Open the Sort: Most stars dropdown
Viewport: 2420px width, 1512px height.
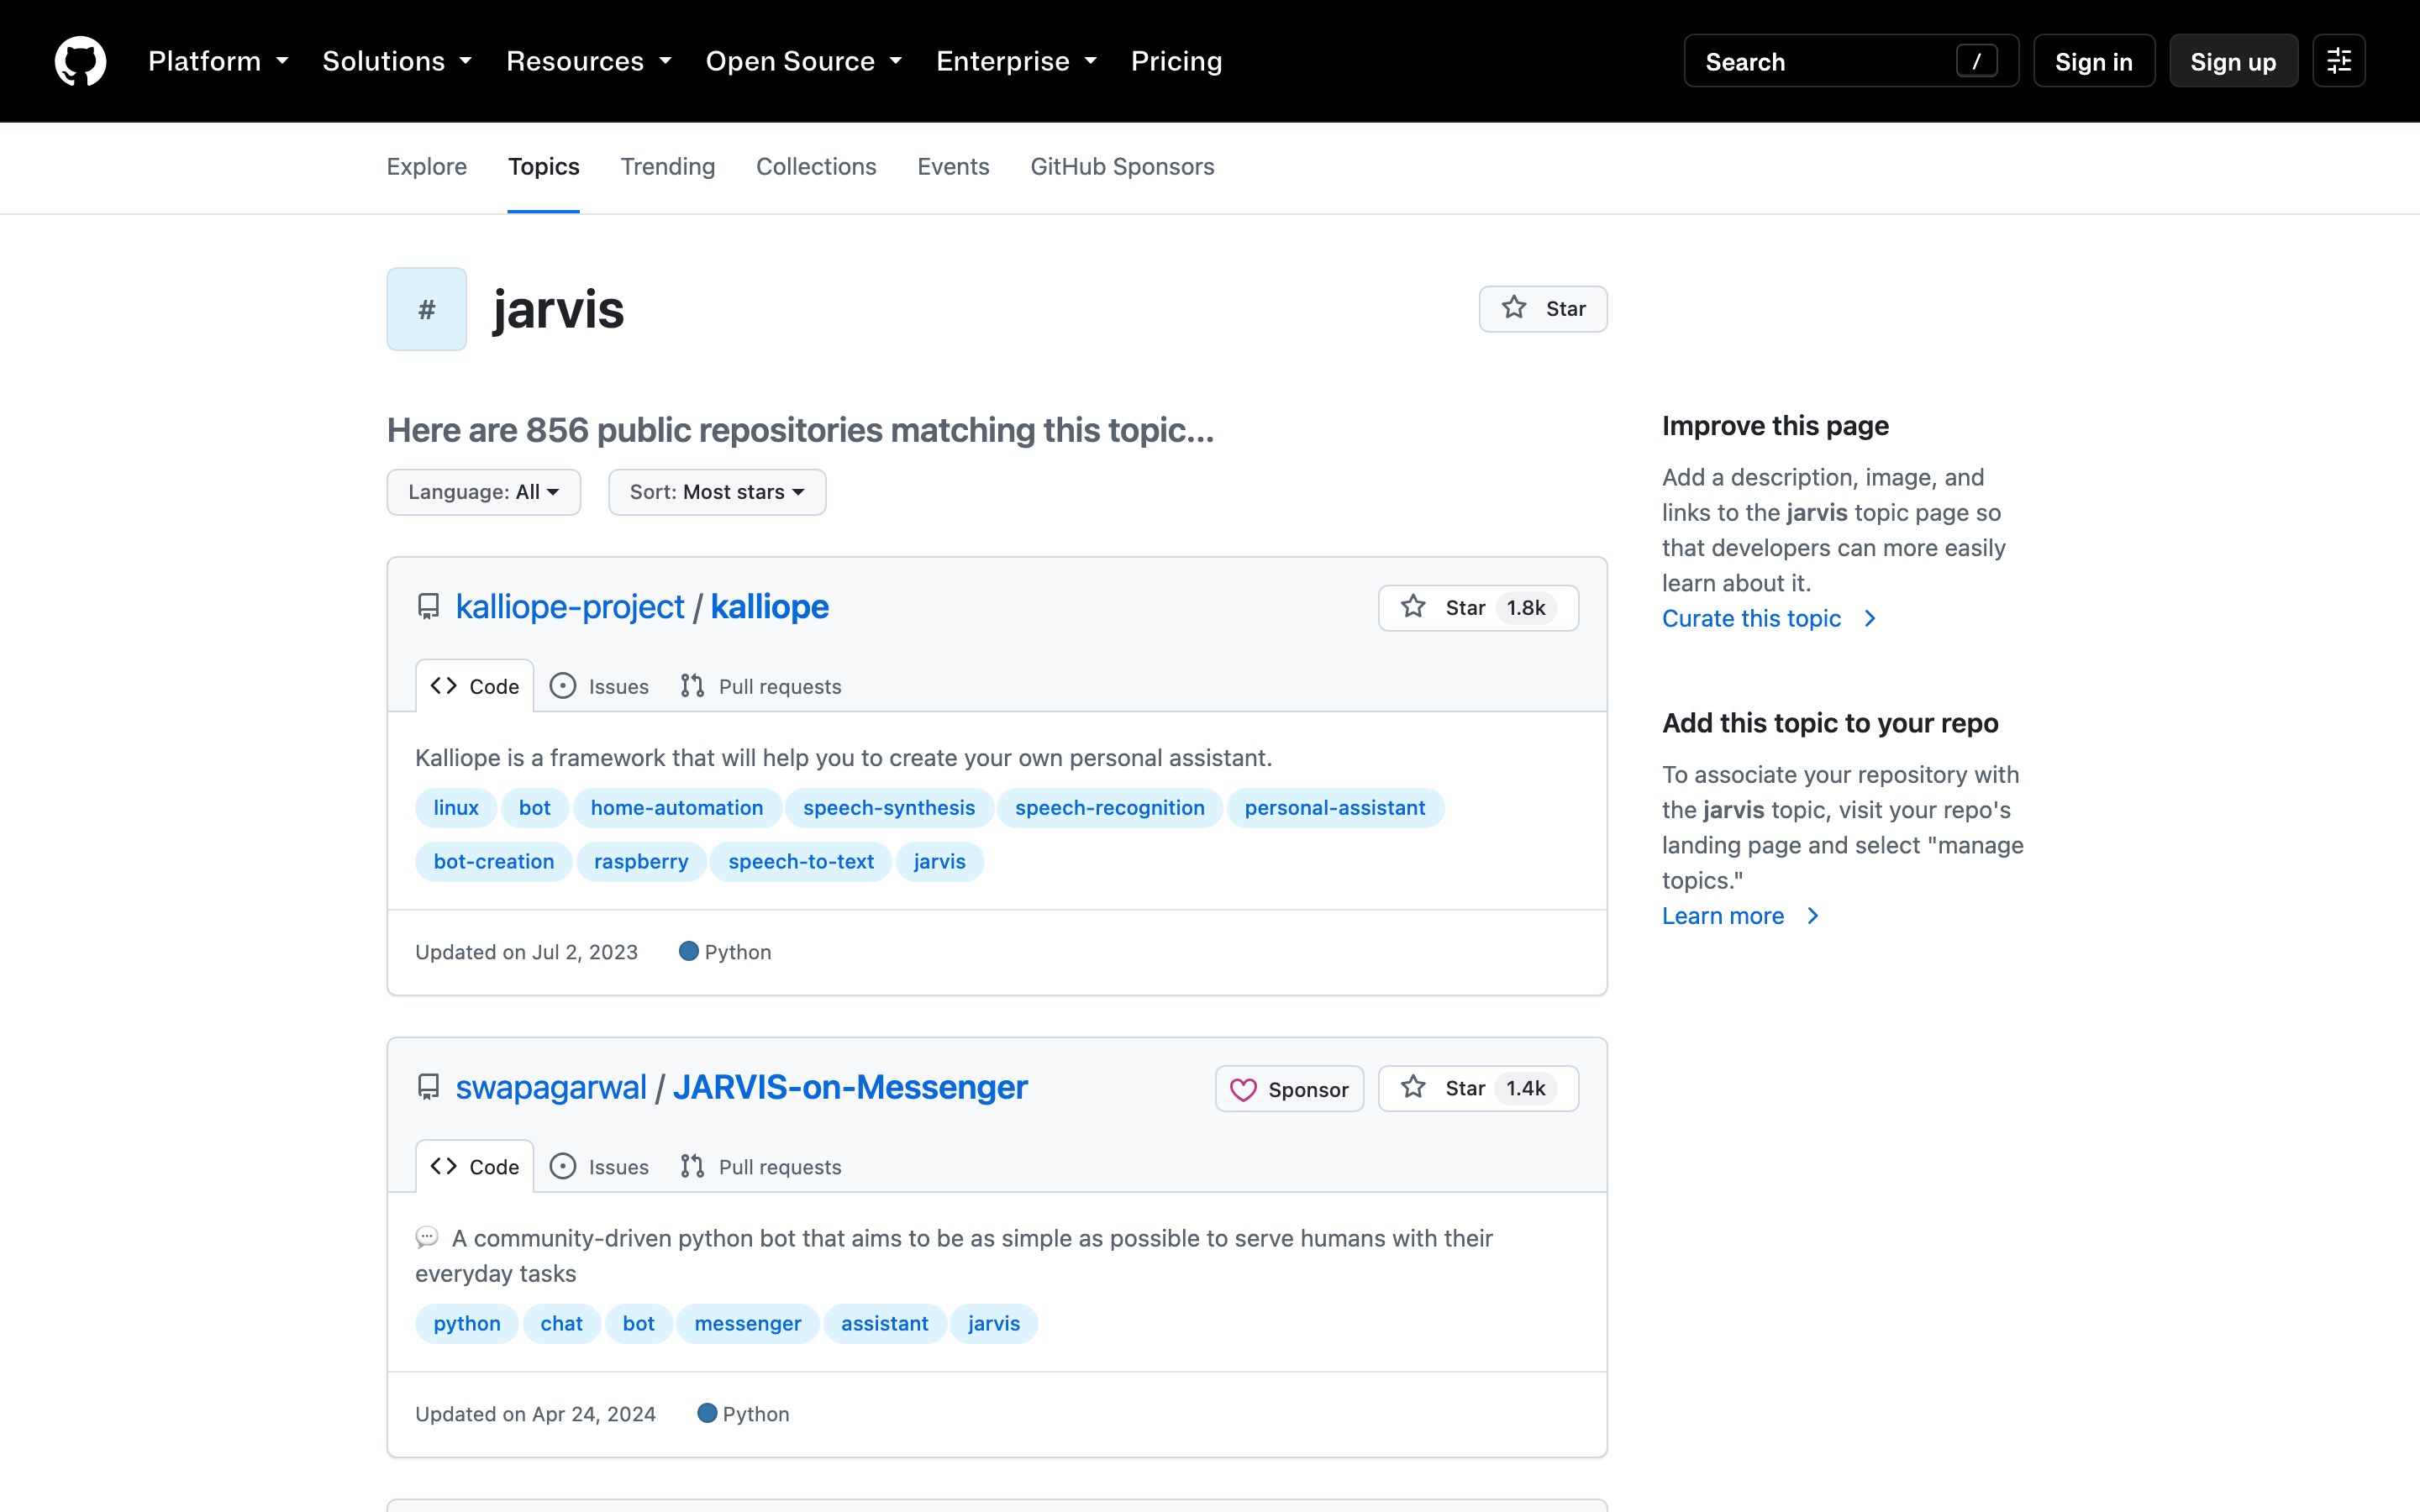coord(717,492)
